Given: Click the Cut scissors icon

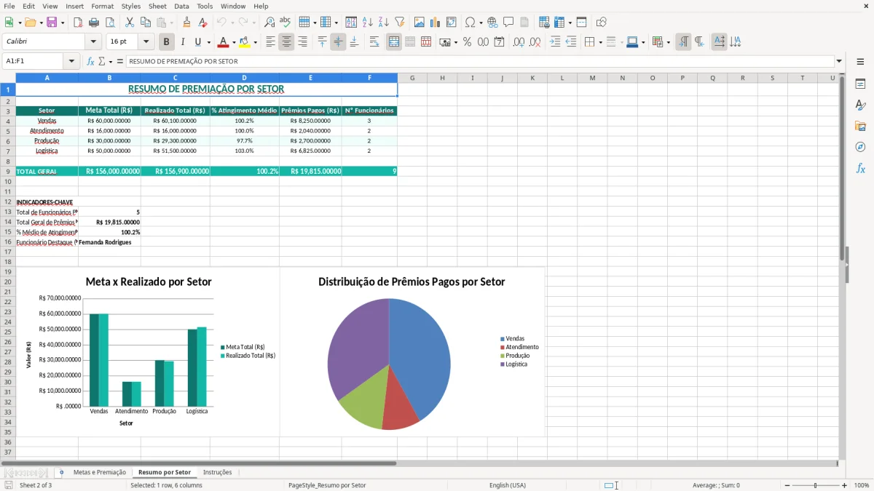Looking at the screenshot, I should (129, 23).
